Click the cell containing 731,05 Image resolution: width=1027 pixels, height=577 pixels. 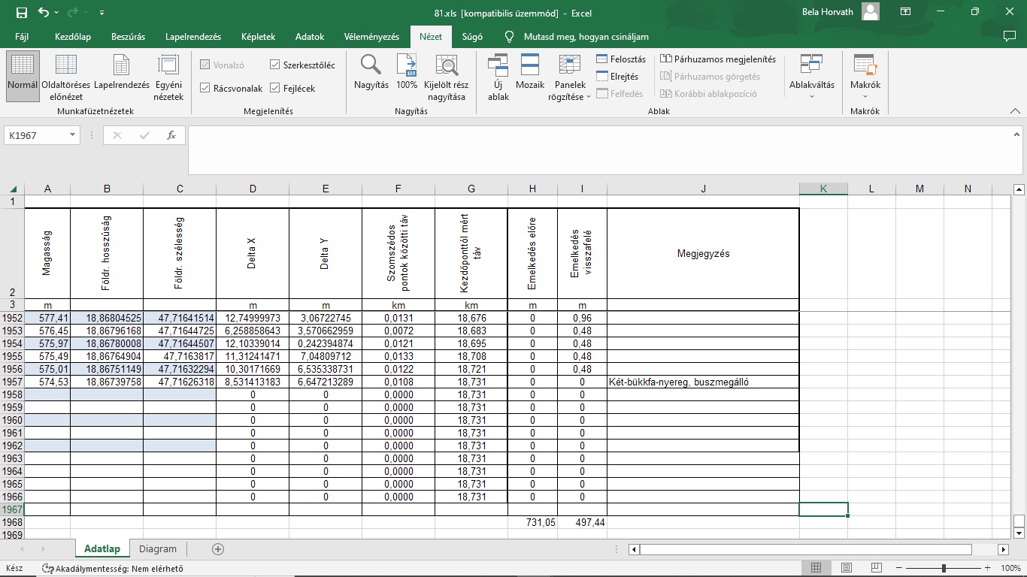click(532, 522)
